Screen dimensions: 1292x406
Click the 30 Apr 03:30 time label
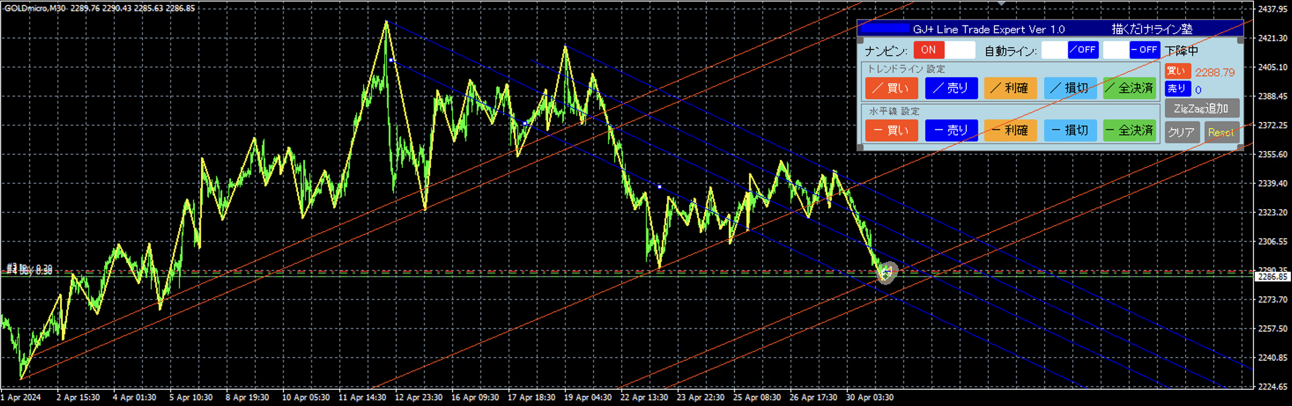870,398
